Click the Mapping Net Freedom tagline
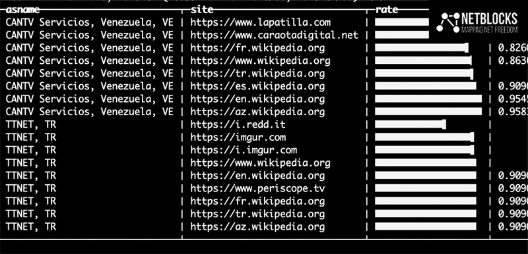This screenshot has height=254, width=528. (x=489, y=30)
